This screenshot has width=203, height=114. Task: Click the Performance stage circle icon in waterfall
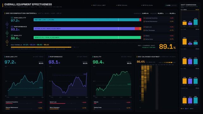(x=7, y=33)
